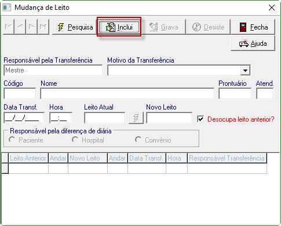Close the Mudança de Leito window
281x226 pixels.
click(272, 8)
